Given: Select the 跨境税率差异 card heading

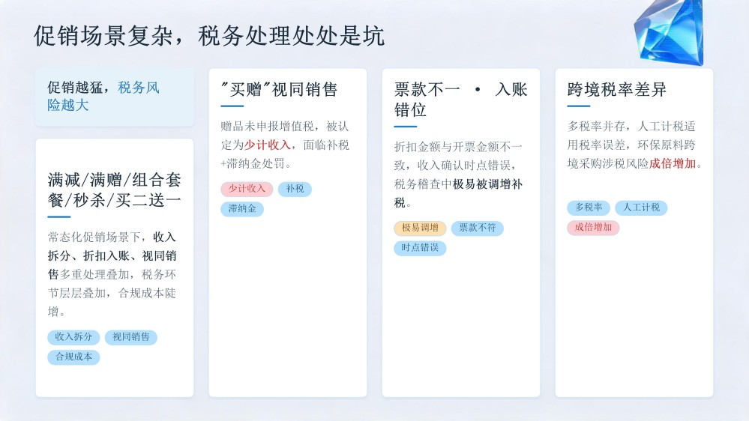Looking at the screenshot, I should tap(617, 90).
